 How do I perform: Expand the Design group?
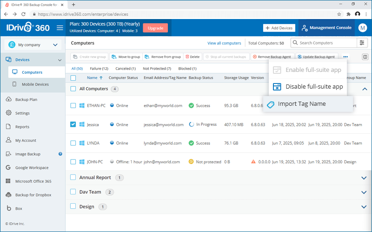pos(364,206)
